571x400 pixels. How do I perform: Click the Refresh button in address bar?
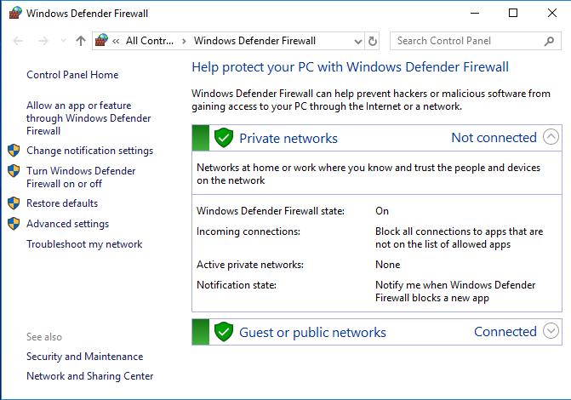(372, 41)
